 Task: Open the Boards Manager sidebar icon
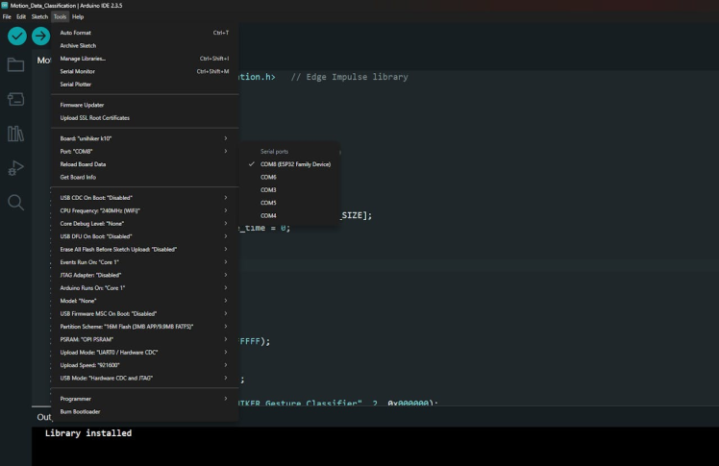15,99
